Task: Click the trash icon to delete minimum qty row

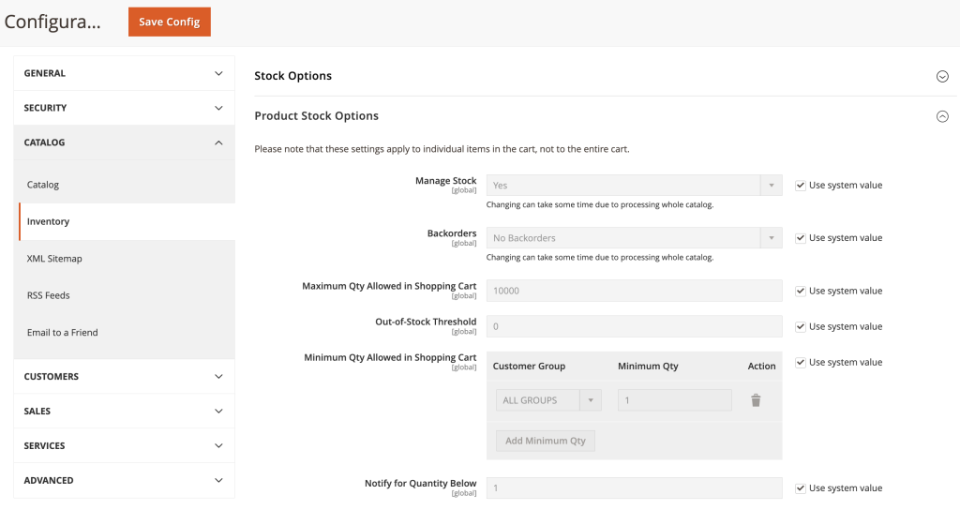Action: (756, 400)
